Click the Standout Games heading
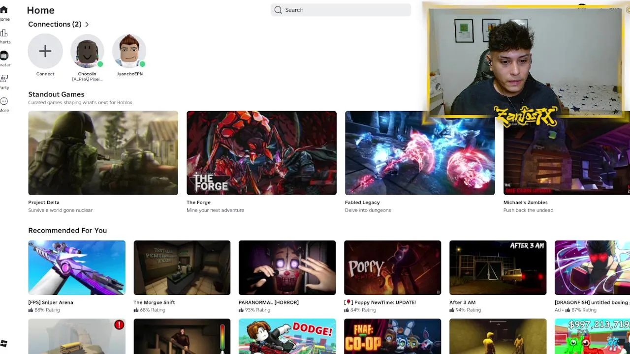The height and width of the screenshot is (354, 630). click(56, 94)
